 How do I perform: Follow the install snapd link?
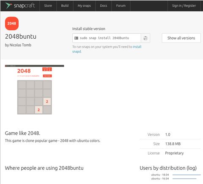[x=107, y=49]
